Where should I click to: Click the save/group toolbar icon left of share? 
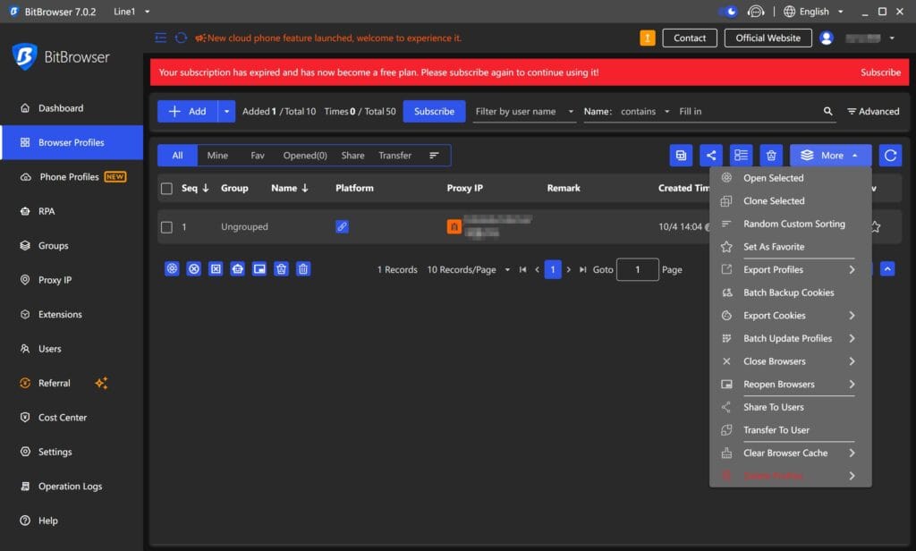[x=681, y=156]
